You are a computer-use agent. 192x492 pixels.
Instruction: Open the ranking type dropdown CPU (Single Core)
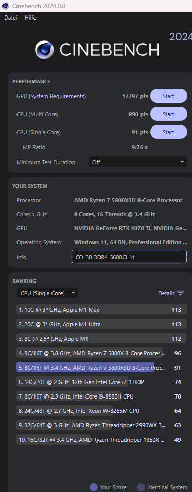point(47,293)
